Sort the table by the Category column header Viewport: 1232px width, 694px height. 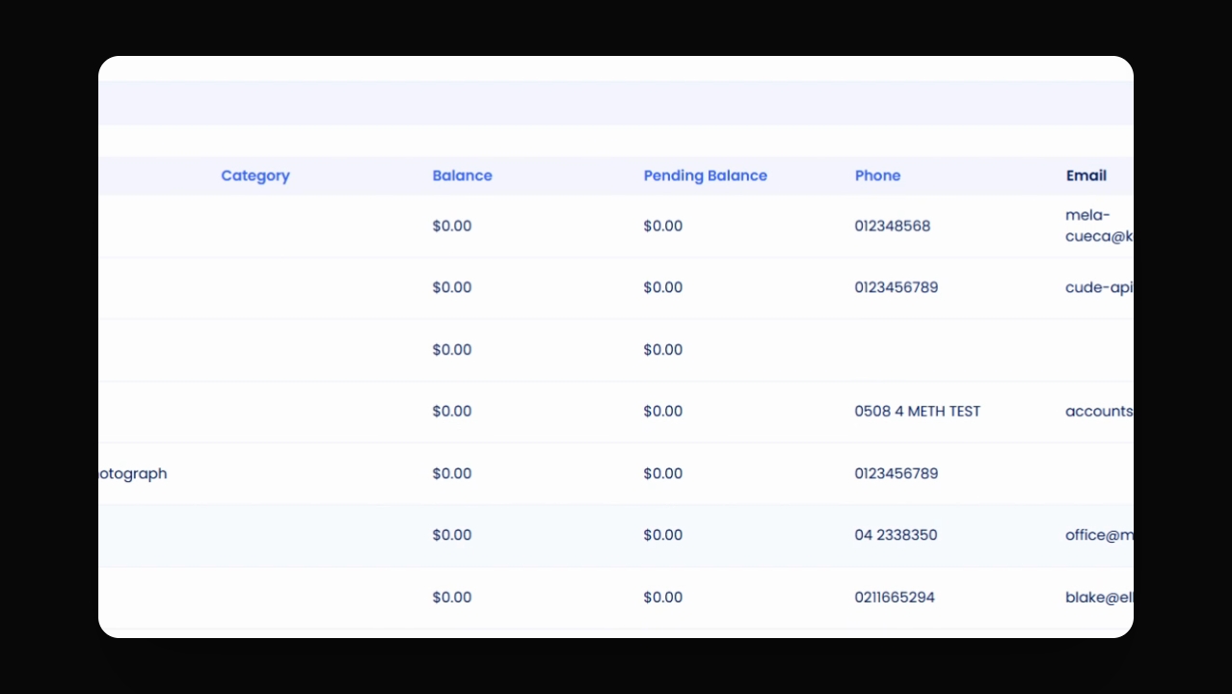pos(255,175)
